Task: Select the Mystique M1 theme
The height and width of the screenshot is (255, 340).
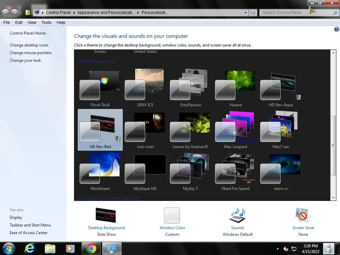Action: coord(145,172)
